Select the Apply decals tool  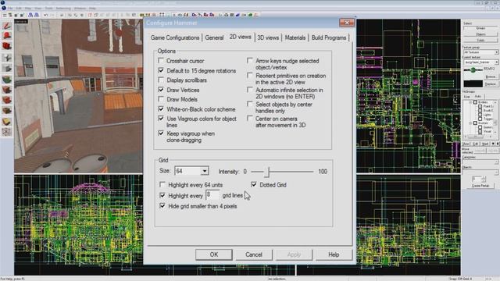(7, 100)
